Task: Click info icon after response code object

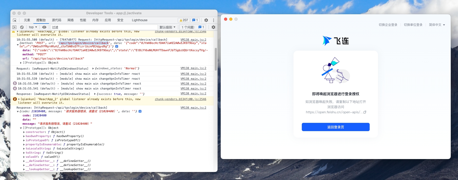Action: click(140, 111)
